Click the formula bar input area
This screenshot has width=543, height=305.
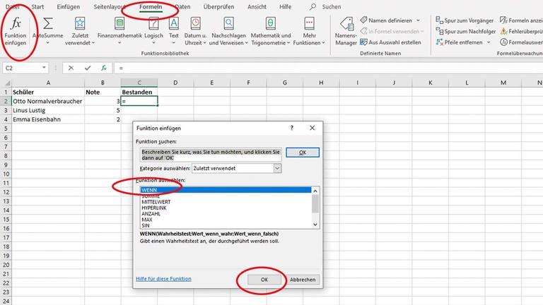(x=329, y=68)
